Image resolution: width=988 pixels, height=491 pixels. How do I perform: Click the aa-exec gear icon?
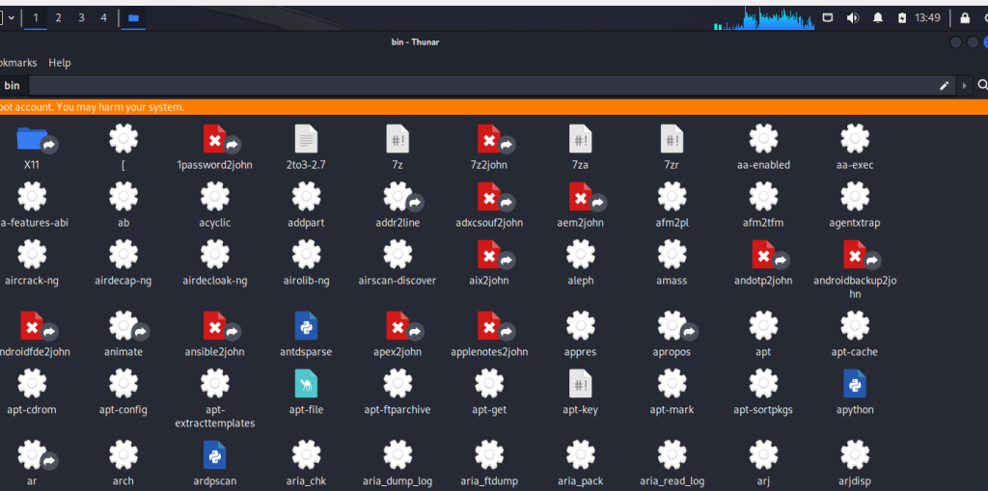pyautogui.click(x=855, y=139)
